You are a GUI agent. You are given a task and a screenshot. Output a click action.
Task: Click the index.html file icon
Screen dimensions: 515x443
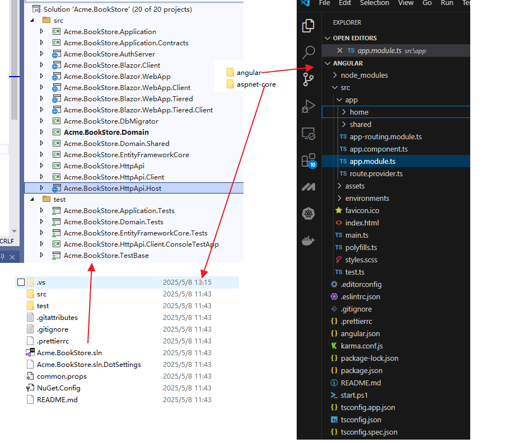(339, 223)
